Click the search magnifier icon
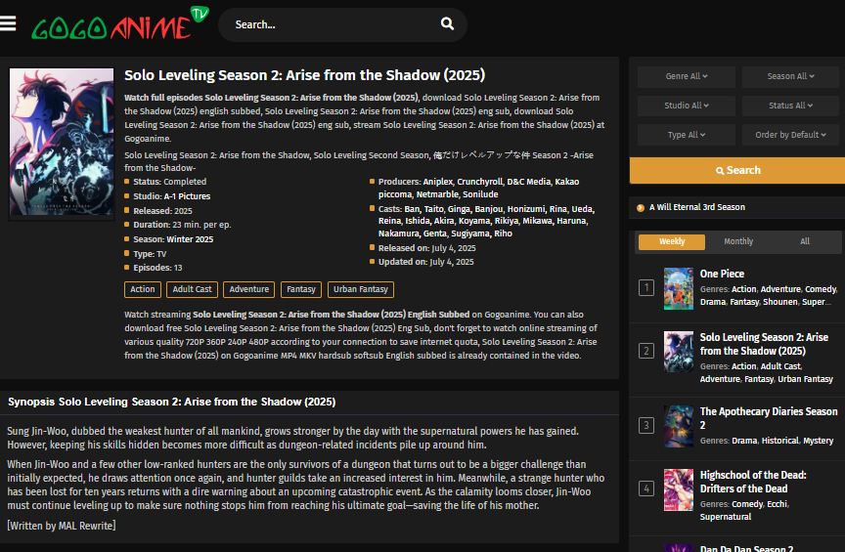Image resolution: width=845 pixels, height=552 pixels. click(447, 23)
